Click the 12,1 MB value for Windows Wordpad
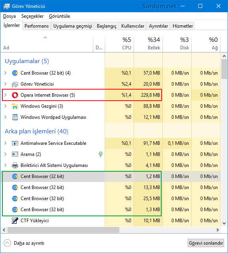This screenshot has height=253, width=228. tap(152, 117)
